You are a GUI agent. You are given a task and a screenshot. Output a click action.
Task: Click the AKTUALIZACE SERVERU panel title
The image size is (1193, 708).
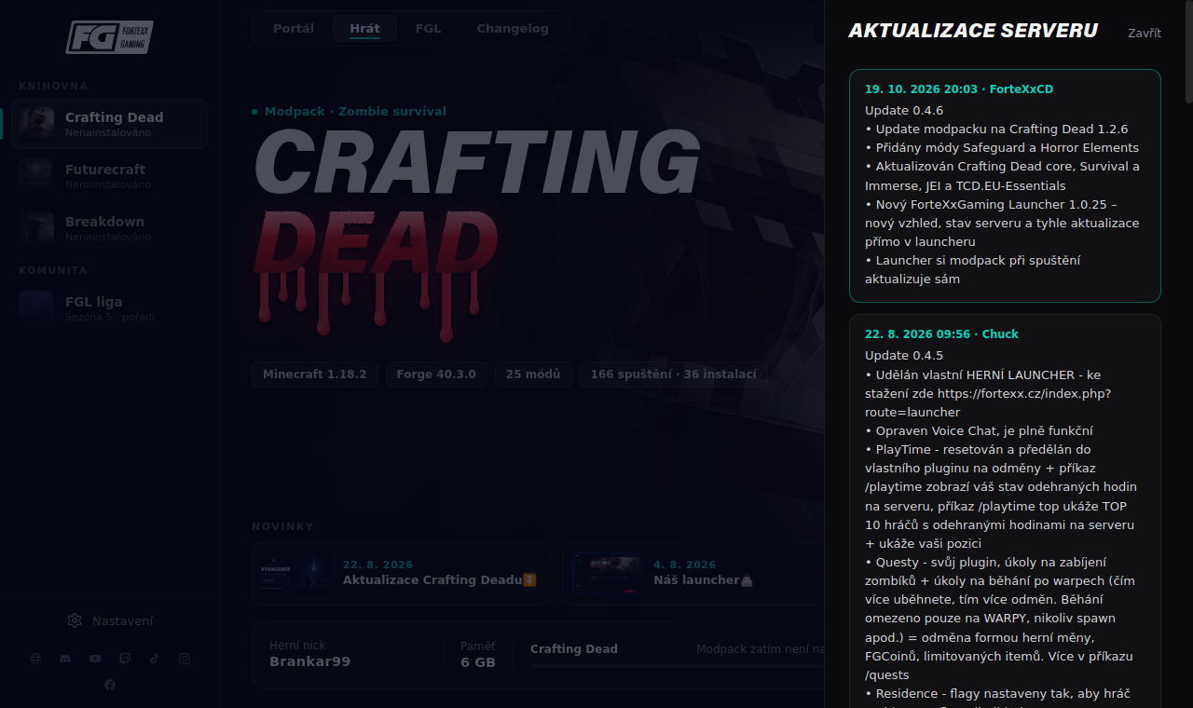[x=973, y=31]
